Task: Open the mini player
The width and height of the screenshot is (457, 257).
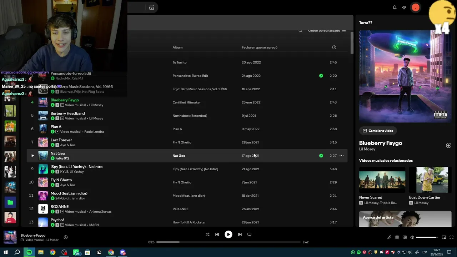Action: click(444, 237)
